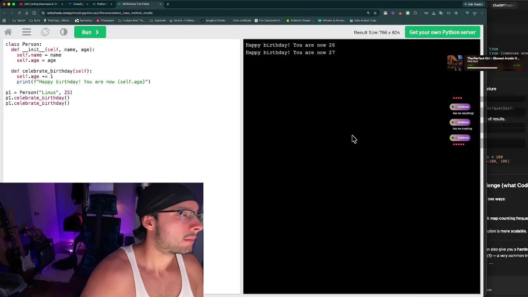Toggle the browser side panel icon
The width and height of the screenshot is (528, 297).
pyautogui.click(x=34, y=13)
